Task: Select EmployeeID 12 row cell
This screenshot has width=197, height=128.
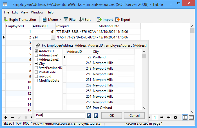Action: click(19, 93)
